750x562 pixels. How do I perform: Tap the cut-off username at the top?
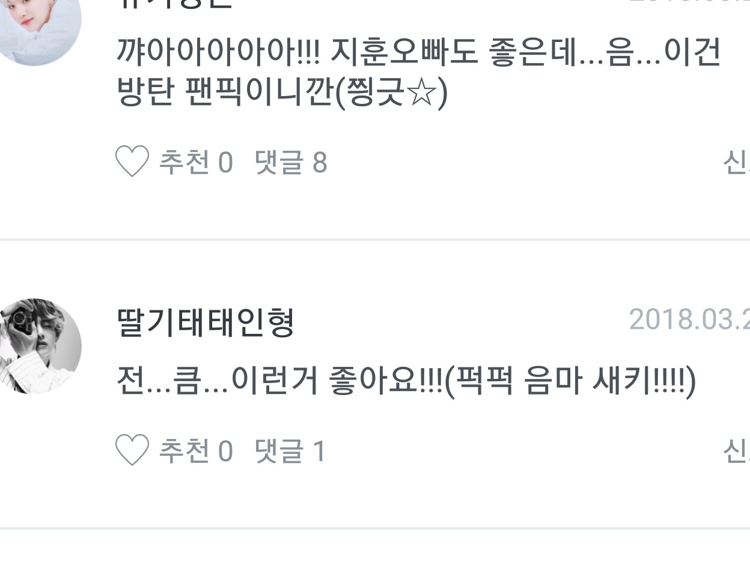[174, 4]
